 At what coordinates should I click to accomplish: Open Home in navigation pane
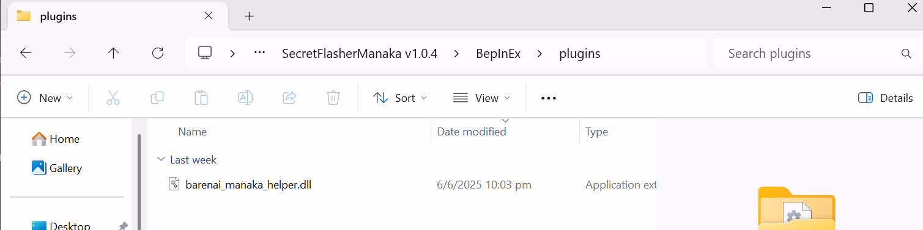click(56, 139)
